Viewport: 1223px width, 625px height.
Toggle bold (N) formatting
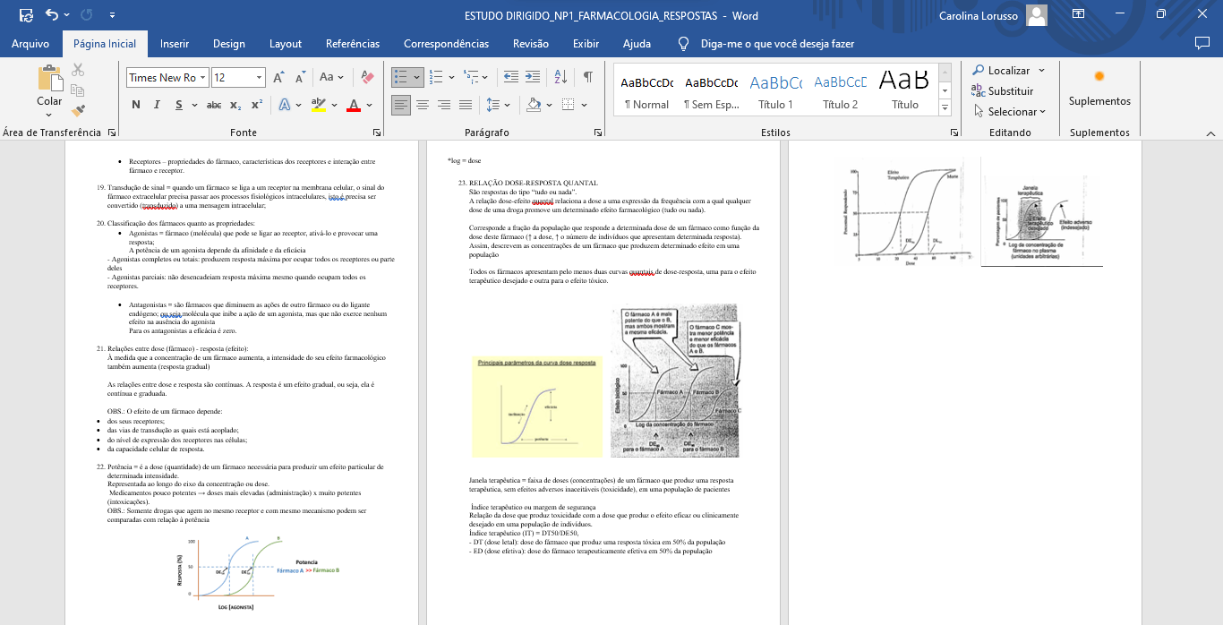tap(136, 105)
